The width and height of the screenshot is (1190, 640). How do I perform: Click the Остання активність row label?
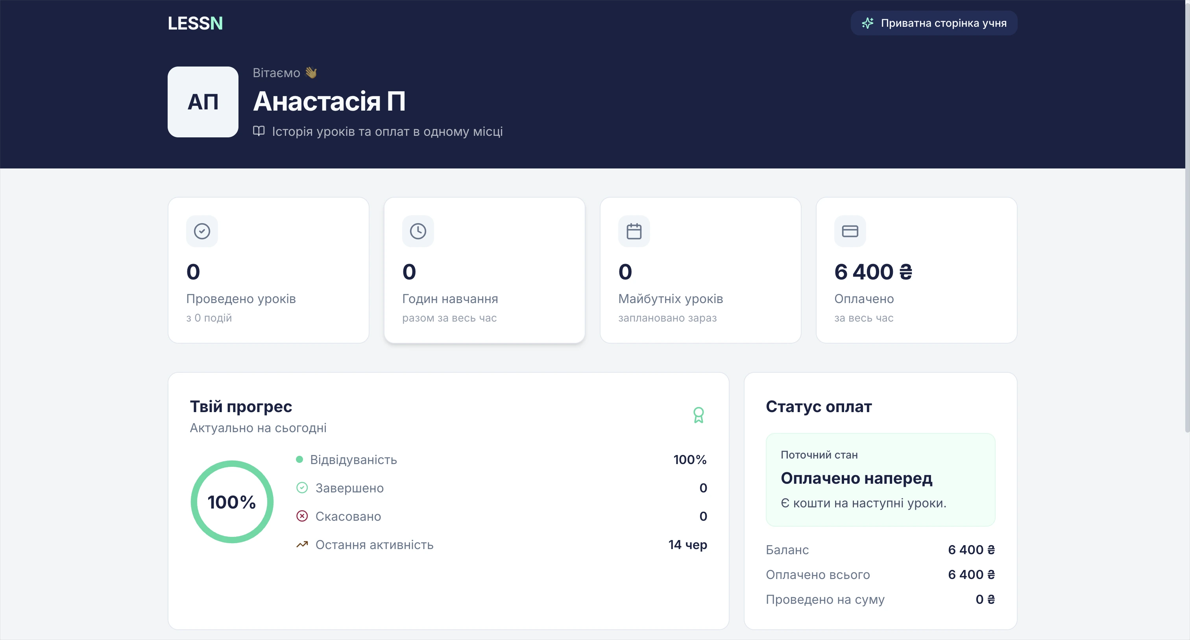tap(375, 545)
